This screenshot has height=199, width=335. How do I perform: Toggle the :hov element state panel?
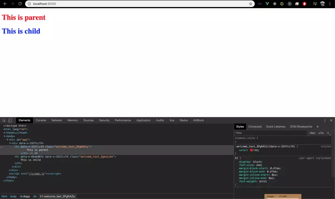[x=312, y=133]
